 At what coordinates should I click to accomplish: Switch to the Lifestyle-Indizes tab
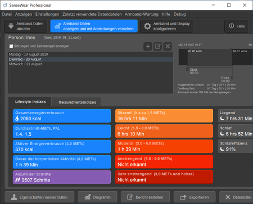click(30, 102)
